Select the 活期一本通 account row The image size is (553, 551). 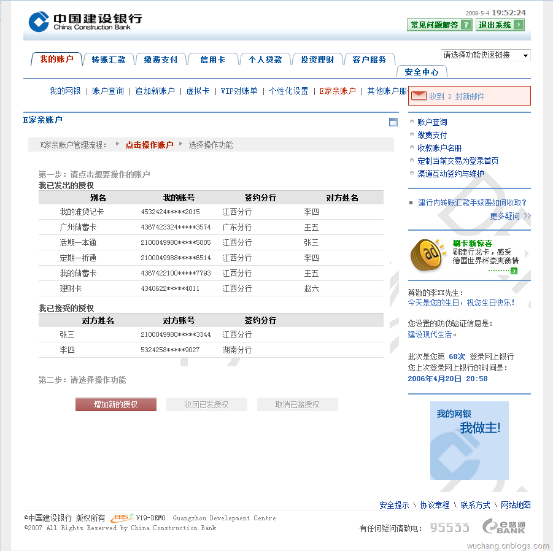[x=211, y=242]
